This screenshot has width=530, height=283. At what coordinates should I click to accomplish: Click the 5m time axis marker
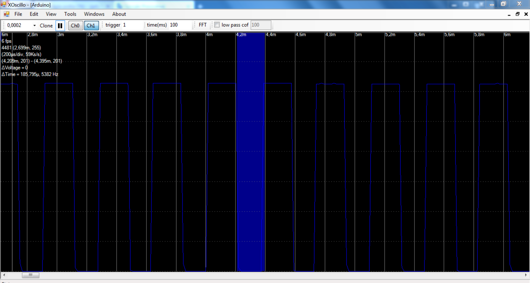click(x=358, y=35)
